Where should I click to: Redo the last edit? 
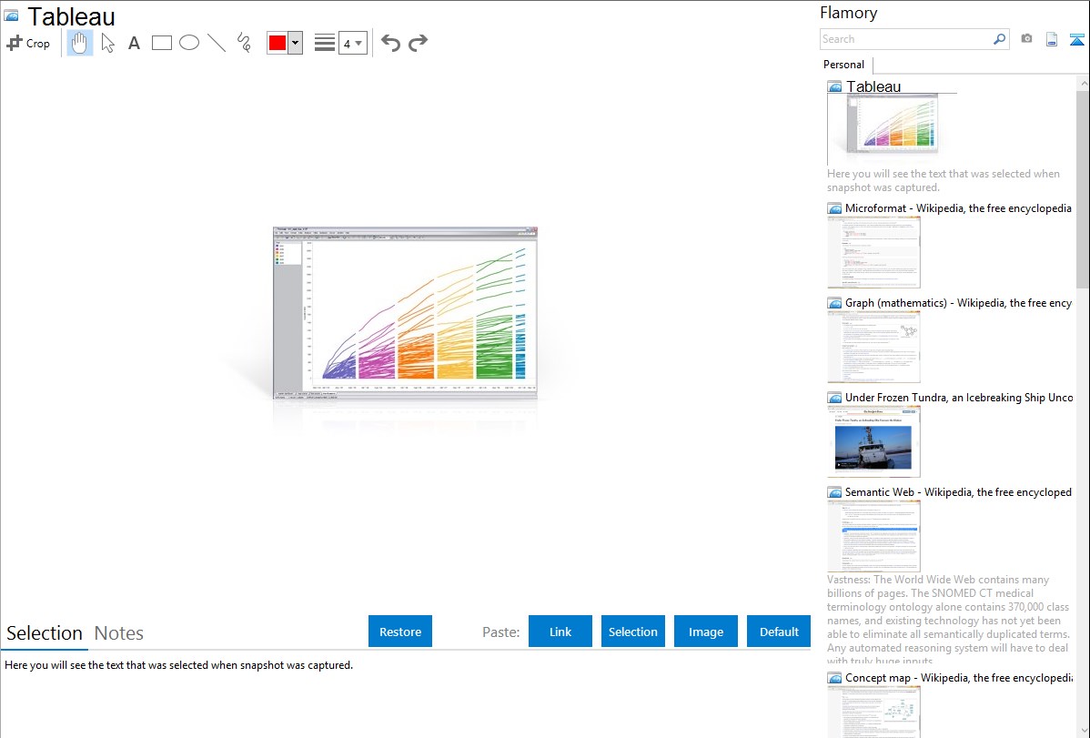click(x=418, y=43)
